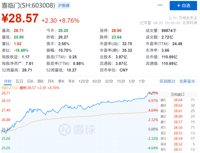Open the 周K chart tab
The height and width of the screenshot is (153, 200).
coord(41,81)
